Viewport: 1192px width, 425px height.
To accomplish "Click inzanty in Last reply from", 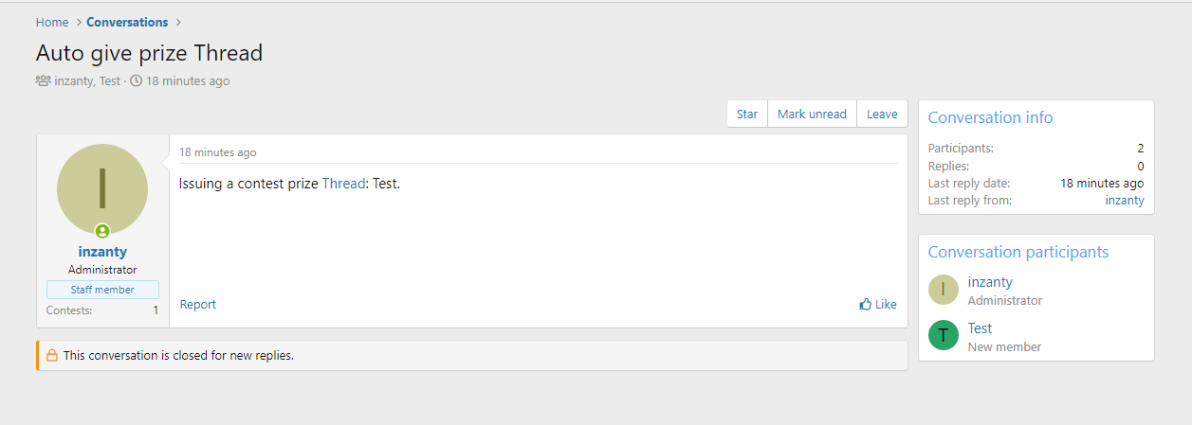I will pos(1125,201).
